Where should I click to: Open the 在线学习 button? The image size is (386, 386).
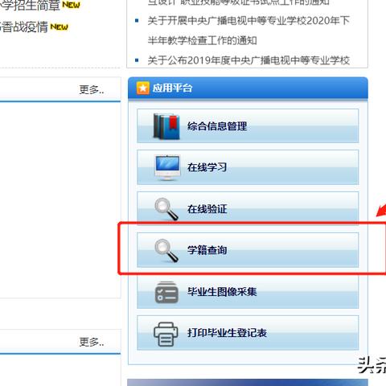[x=248, y=167]
